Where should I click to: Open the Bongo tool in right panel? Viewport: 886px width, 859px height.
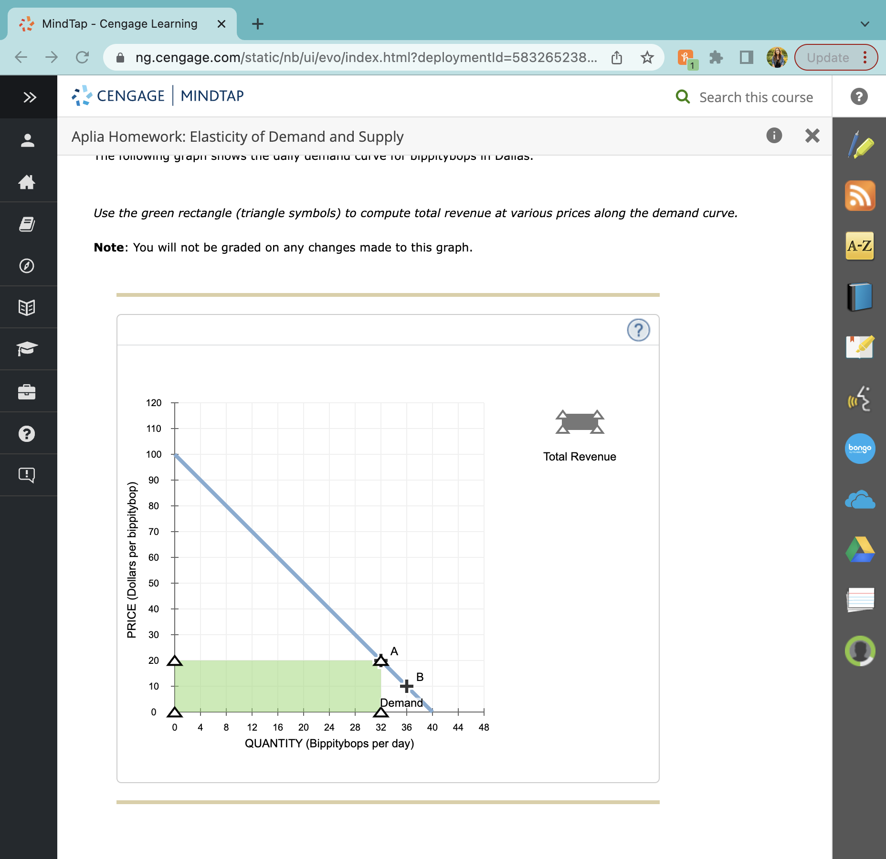pos(860,449)
